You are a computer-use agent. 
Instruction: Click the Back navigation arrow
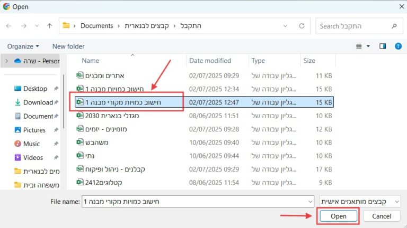[x=10, y=26]
